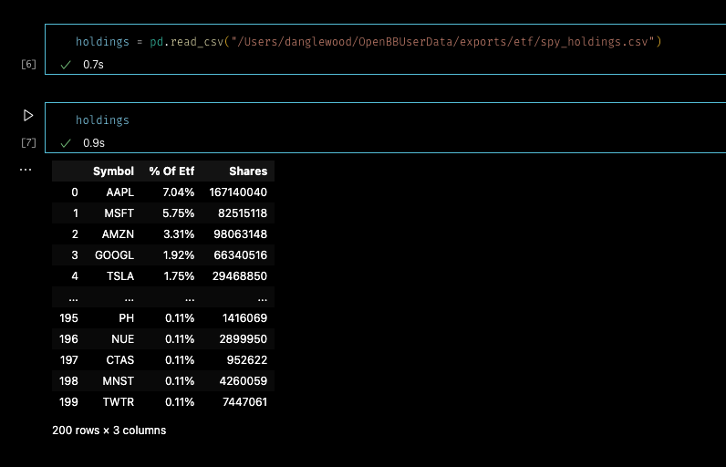Open the output actions ellipsis menu
The height and width of the screenshot is (467, 726).
(26, 170)
